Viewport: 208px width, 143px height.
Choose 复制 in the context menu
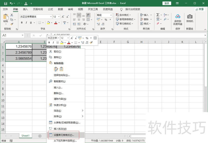[66, 57]
